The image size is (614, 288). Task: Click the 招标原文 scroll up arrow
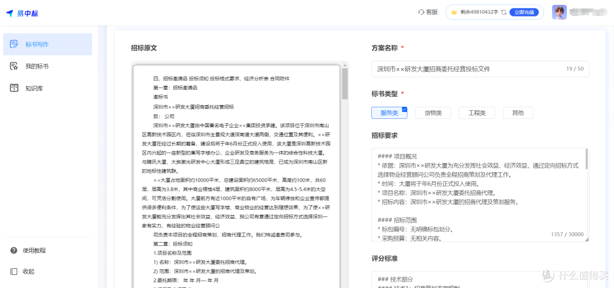345,65
